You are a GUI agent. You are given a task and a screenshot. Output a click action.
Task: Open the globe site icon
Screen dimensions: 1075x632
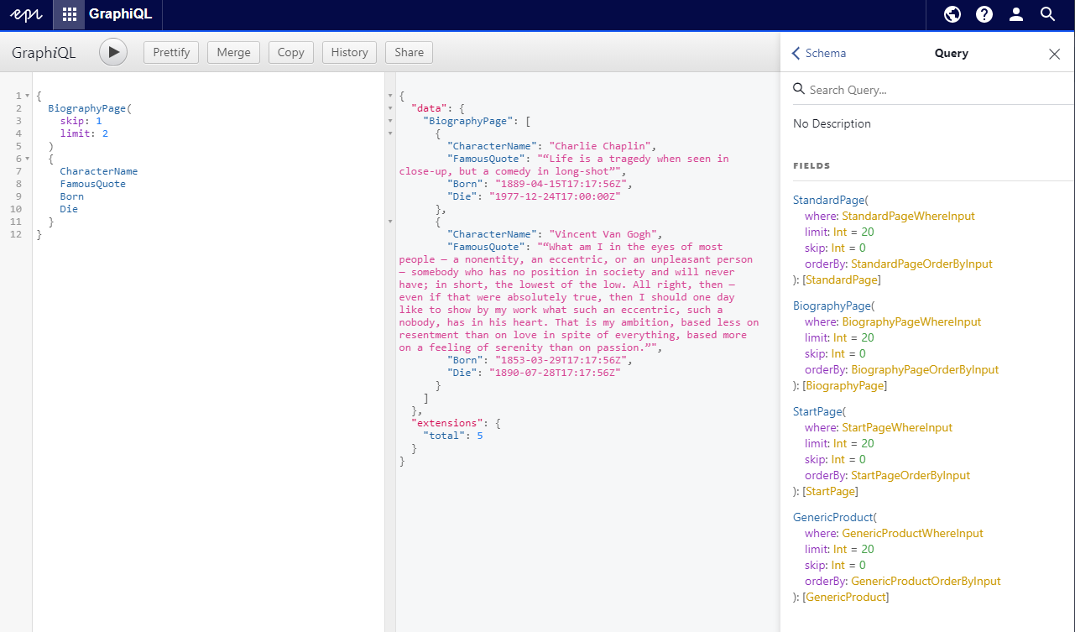952,14
